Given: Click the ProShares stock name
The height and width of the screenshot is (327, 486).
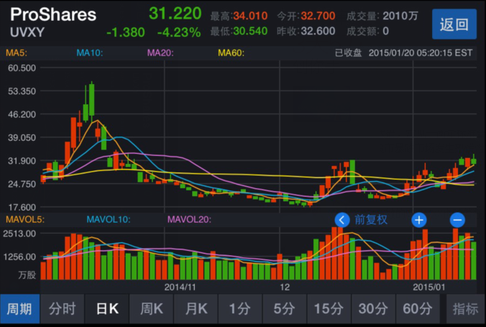Looking at the screenshot, I should click(53, 14).
